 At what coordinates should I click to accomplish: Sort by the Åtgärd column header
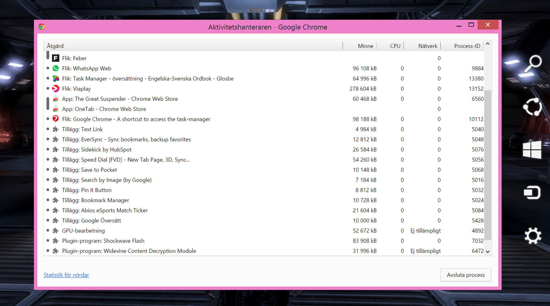tap(193, 46)
